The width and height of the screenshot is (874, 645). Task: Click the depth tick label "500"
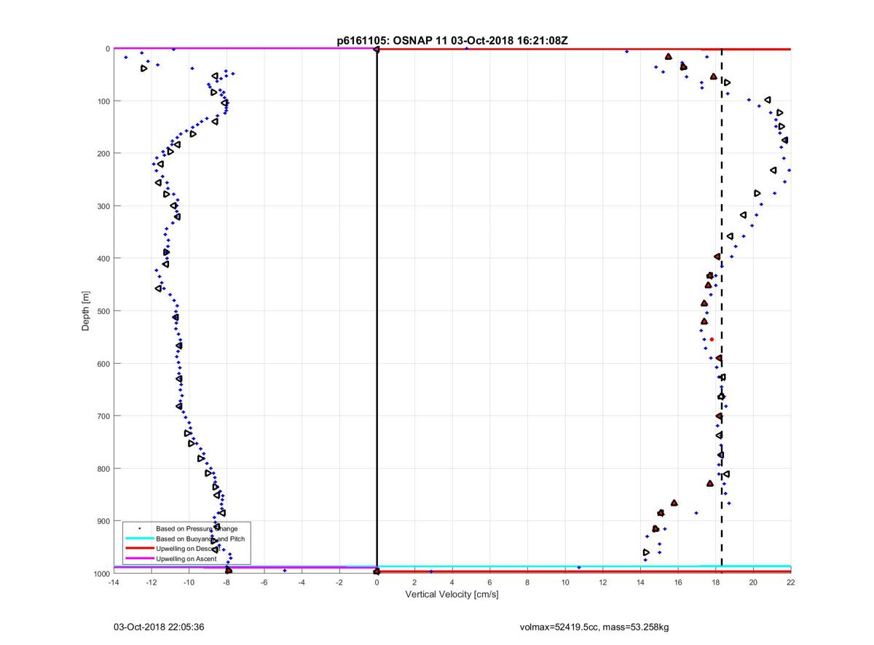[103, 311]
